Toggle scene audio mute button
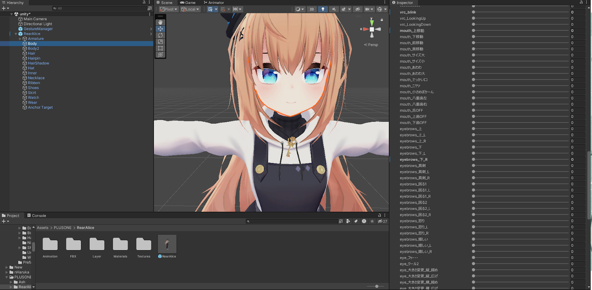The width and height of the screenshot is (592, 290). pyautogui.click(x=334, y=9)
